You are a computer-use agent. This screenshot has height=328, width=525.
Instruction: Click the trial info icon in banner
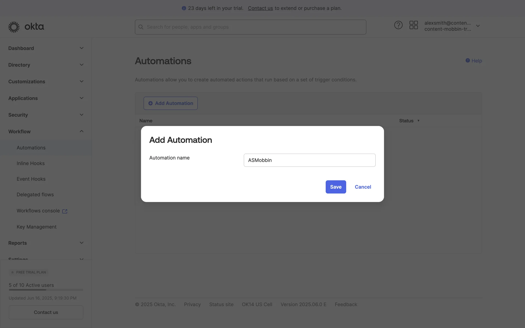tap(184, 8)
